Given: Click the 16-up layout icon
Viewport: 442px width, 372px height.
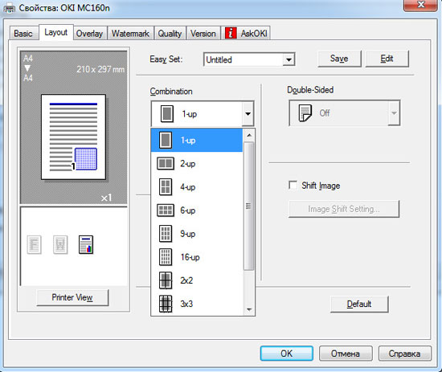Looking at the screenshot, I should click(166, 257).
